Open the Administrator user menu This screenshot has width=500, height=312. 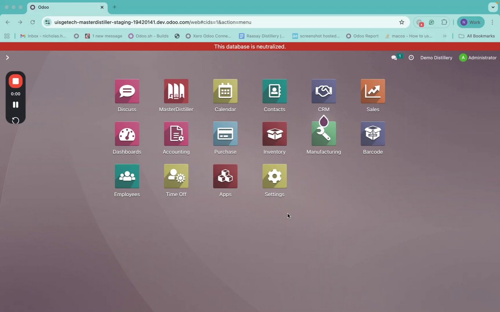(478, 58)
